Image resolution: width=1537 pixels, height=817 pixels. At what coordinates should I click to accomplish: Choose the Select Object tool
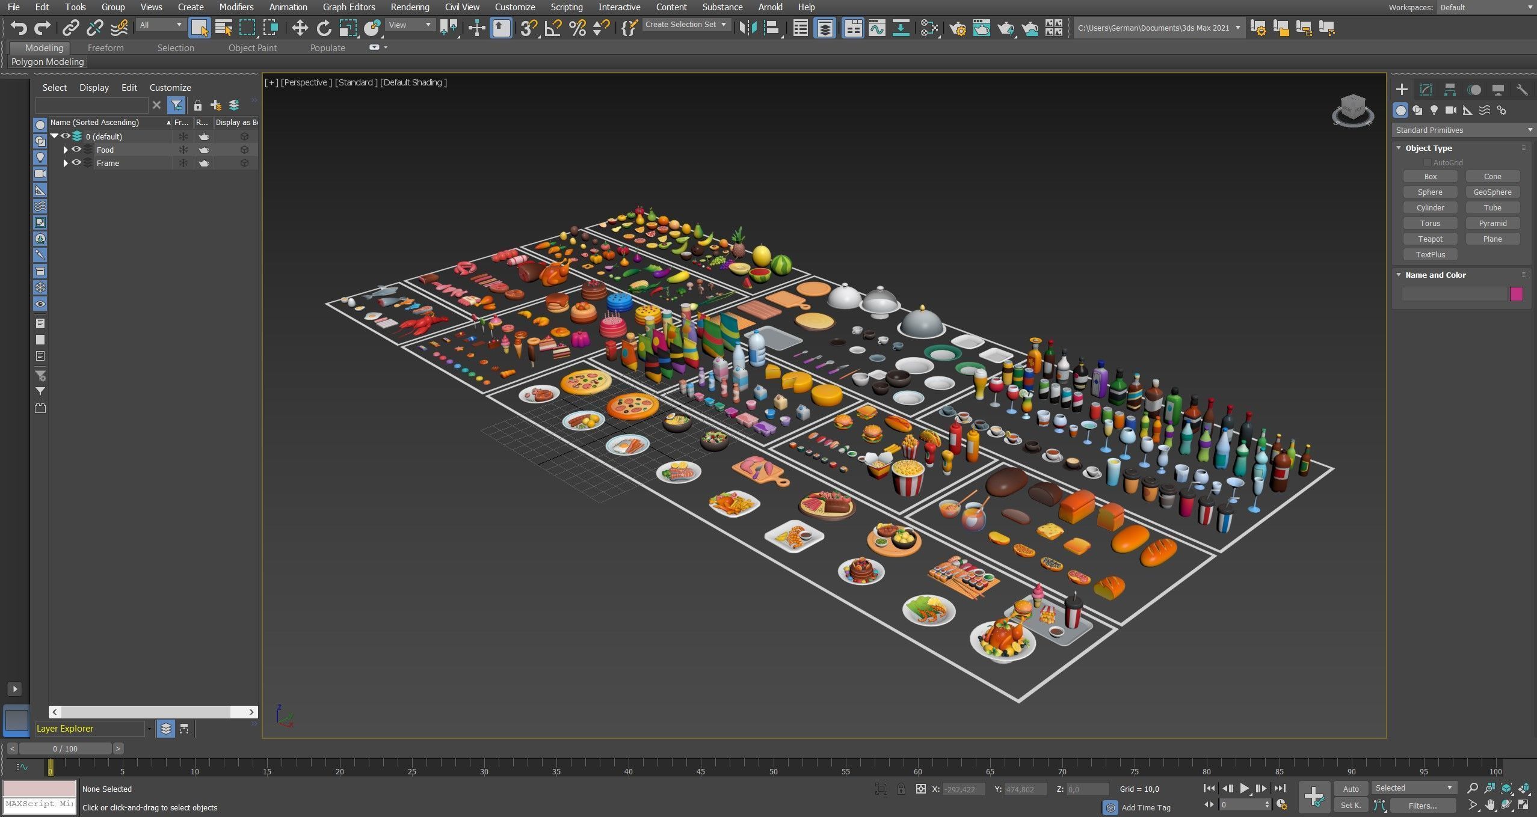tap(199, 28)
